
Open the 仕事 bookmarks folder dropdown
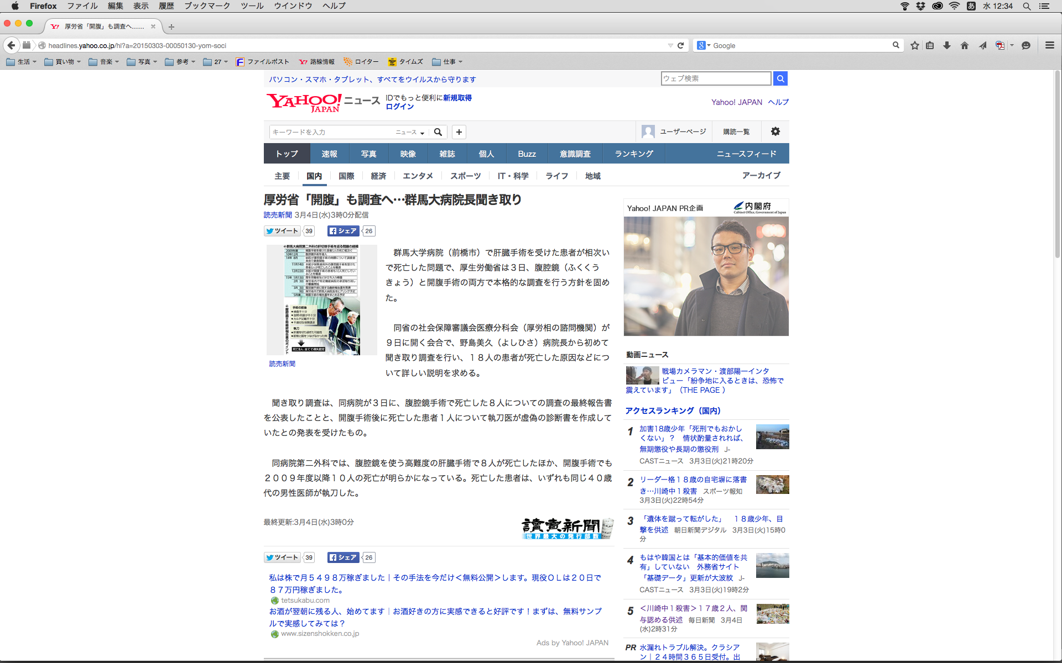(x=447, y=62)
